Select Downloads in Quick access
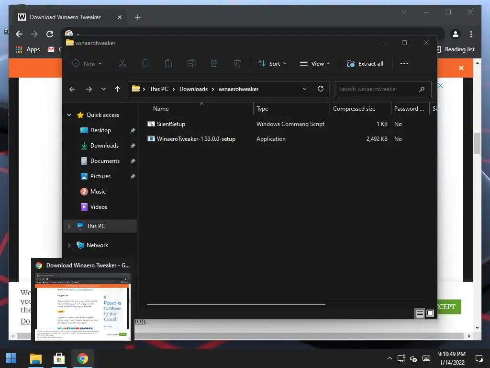490x368 pixels. click(x=104, y=146)
